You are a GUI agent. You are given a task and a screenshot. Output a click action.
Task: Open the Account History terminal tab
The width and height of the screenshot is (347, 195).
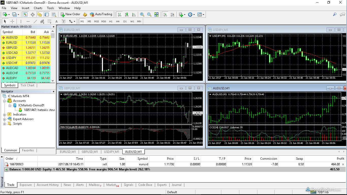pyautogui.click(x=48, y=185)
